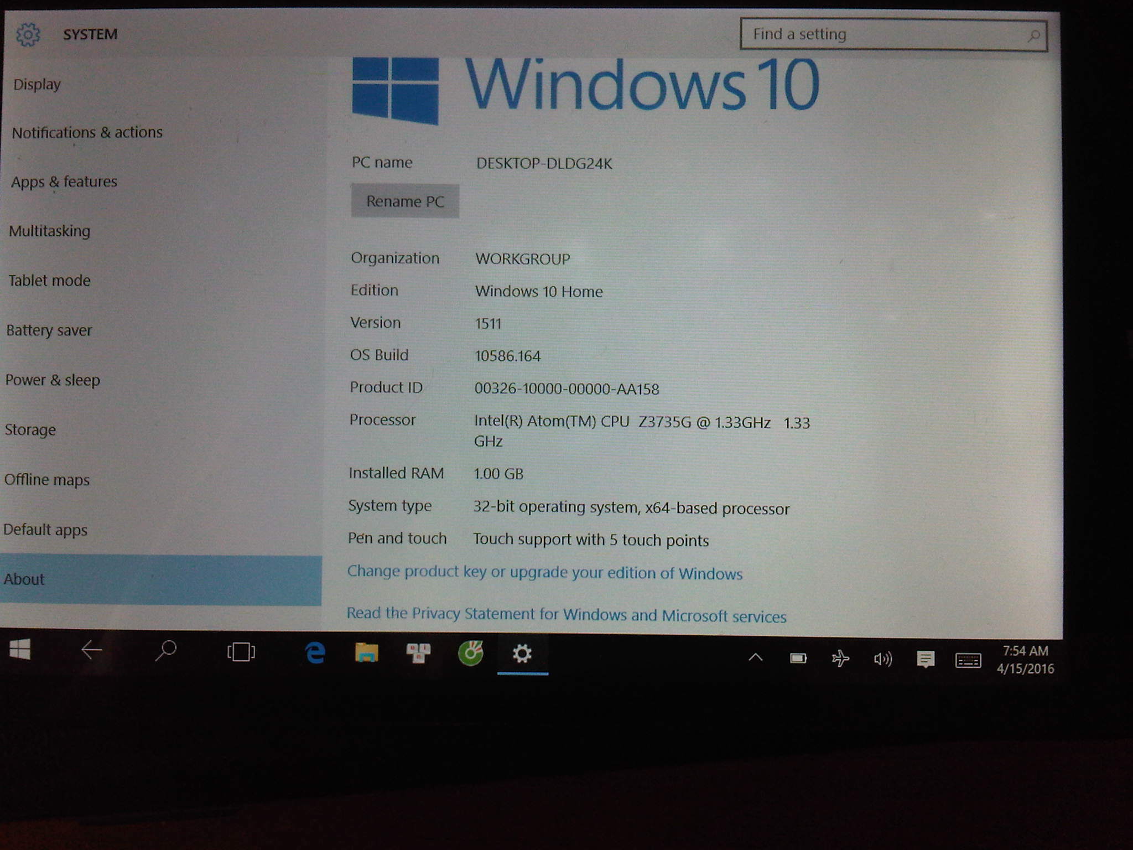Click the Rename PC button
The image size is (1133, 850).
tap(405, 201)
